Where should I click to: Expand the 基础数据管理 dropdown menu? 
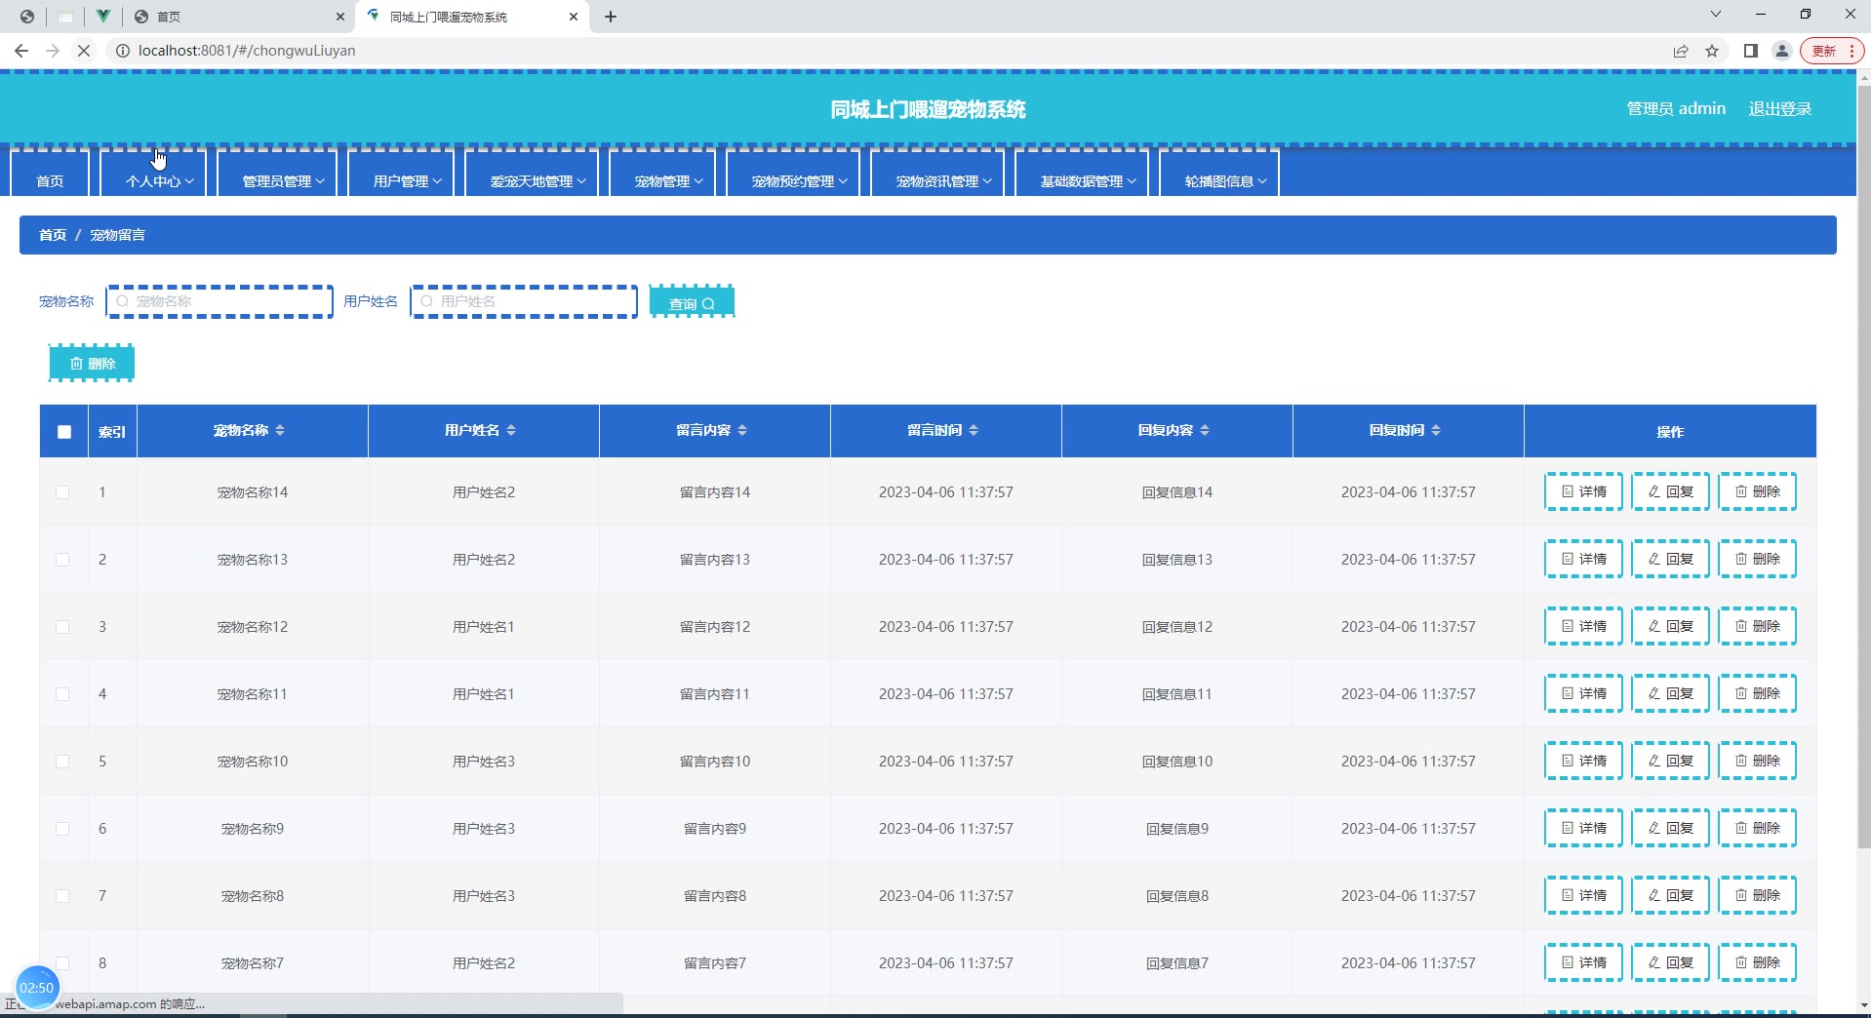click(1088, 181)
